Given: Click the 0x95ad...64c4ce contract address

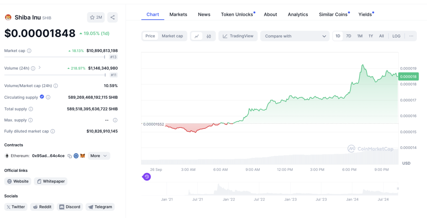Looking at the screenshot, I should point(48,155).
